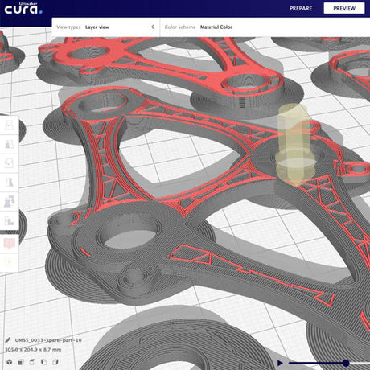
Task: Select the Rotate tool in left toolbar
Action: point(9,163)
